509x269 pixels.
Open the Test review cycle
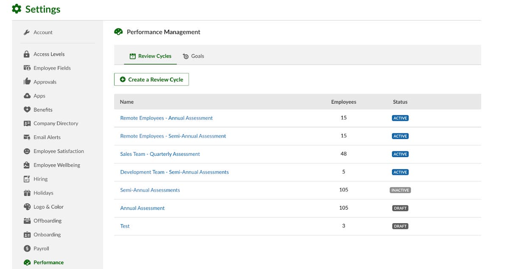click(125, 226)
